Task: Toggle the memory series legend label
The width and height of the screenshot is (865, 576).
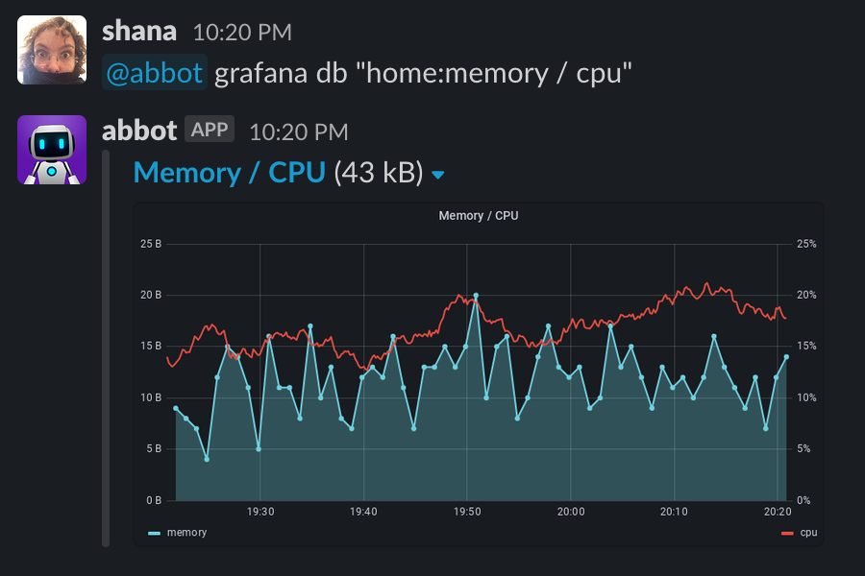Action: tap(186, 532)
